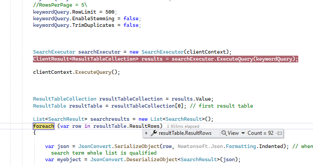The image size is (313, 166).
Task: Click the results.Value expression
Action: coord(191,99)
